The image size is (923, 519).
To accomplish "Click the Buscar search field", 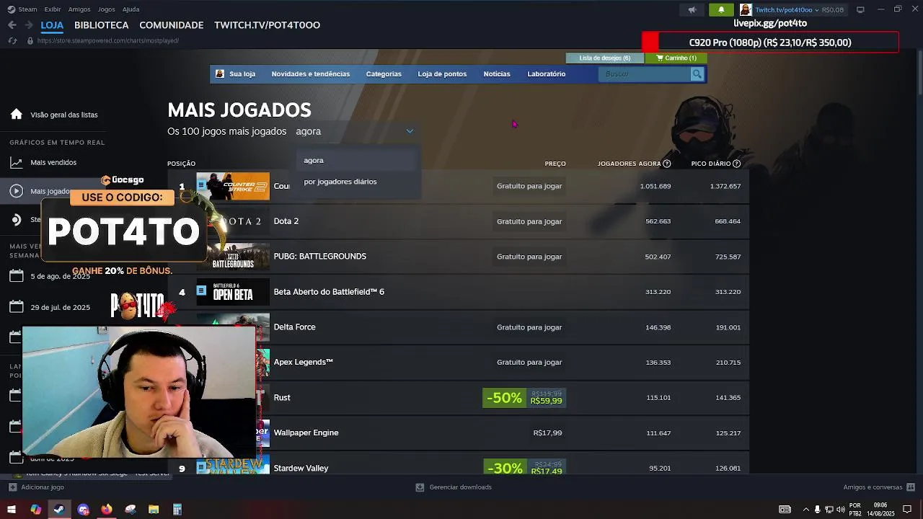I will [644, 74].
